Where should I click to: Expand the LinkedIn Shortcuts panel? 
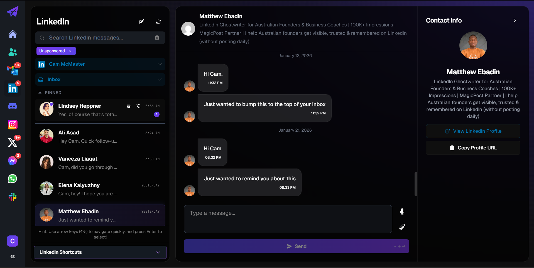(x=158, y=252)
